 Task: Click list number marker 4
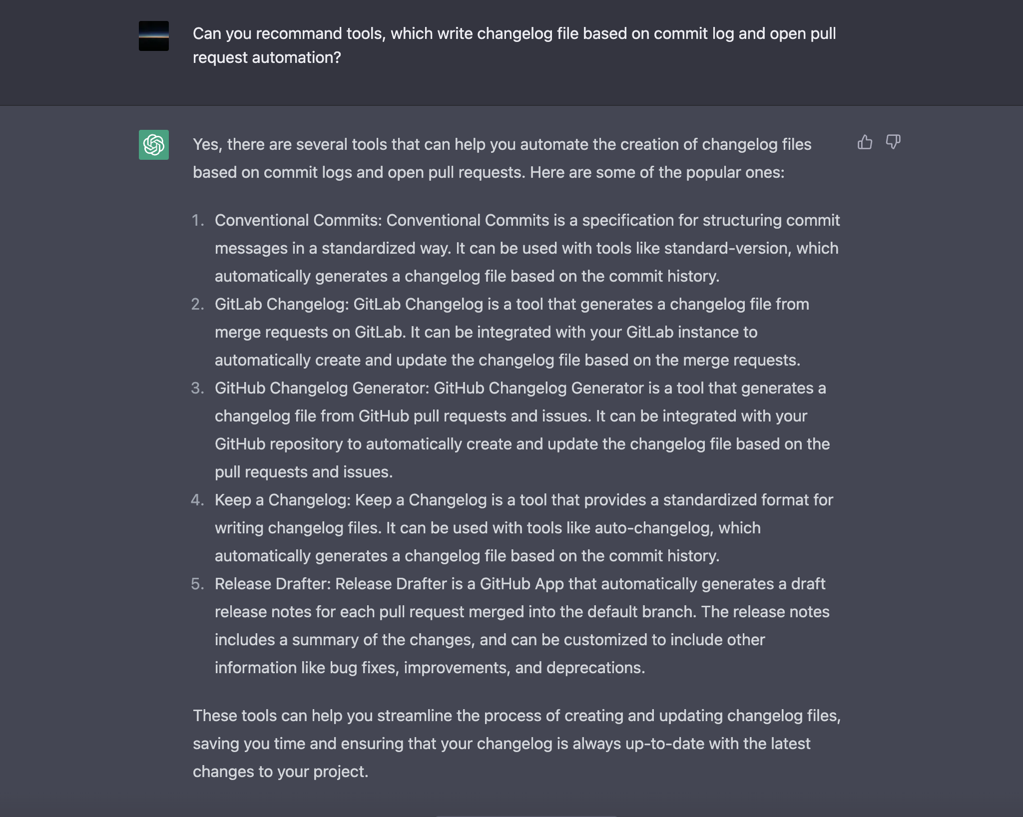click(x=198, y=500)
